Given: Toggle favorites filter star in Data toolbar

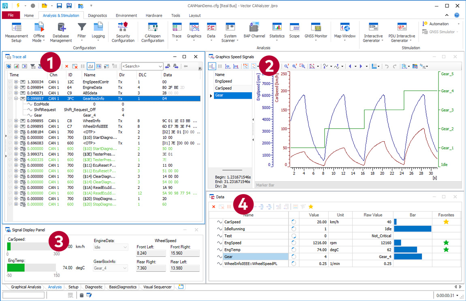Looking at the screenshot, I should tap(311, 207).
